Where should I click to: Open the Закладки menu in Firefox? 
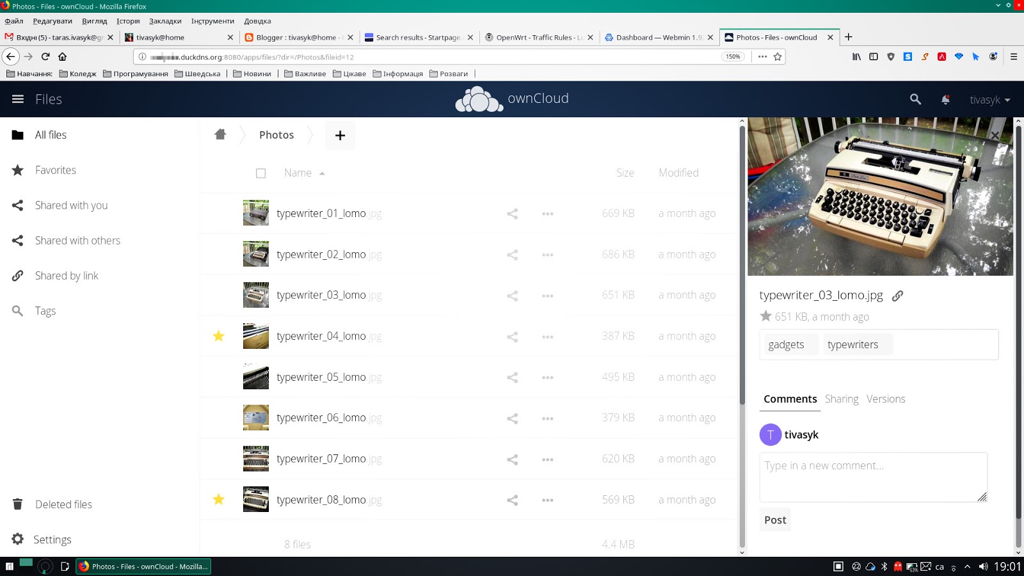[165, 21]
